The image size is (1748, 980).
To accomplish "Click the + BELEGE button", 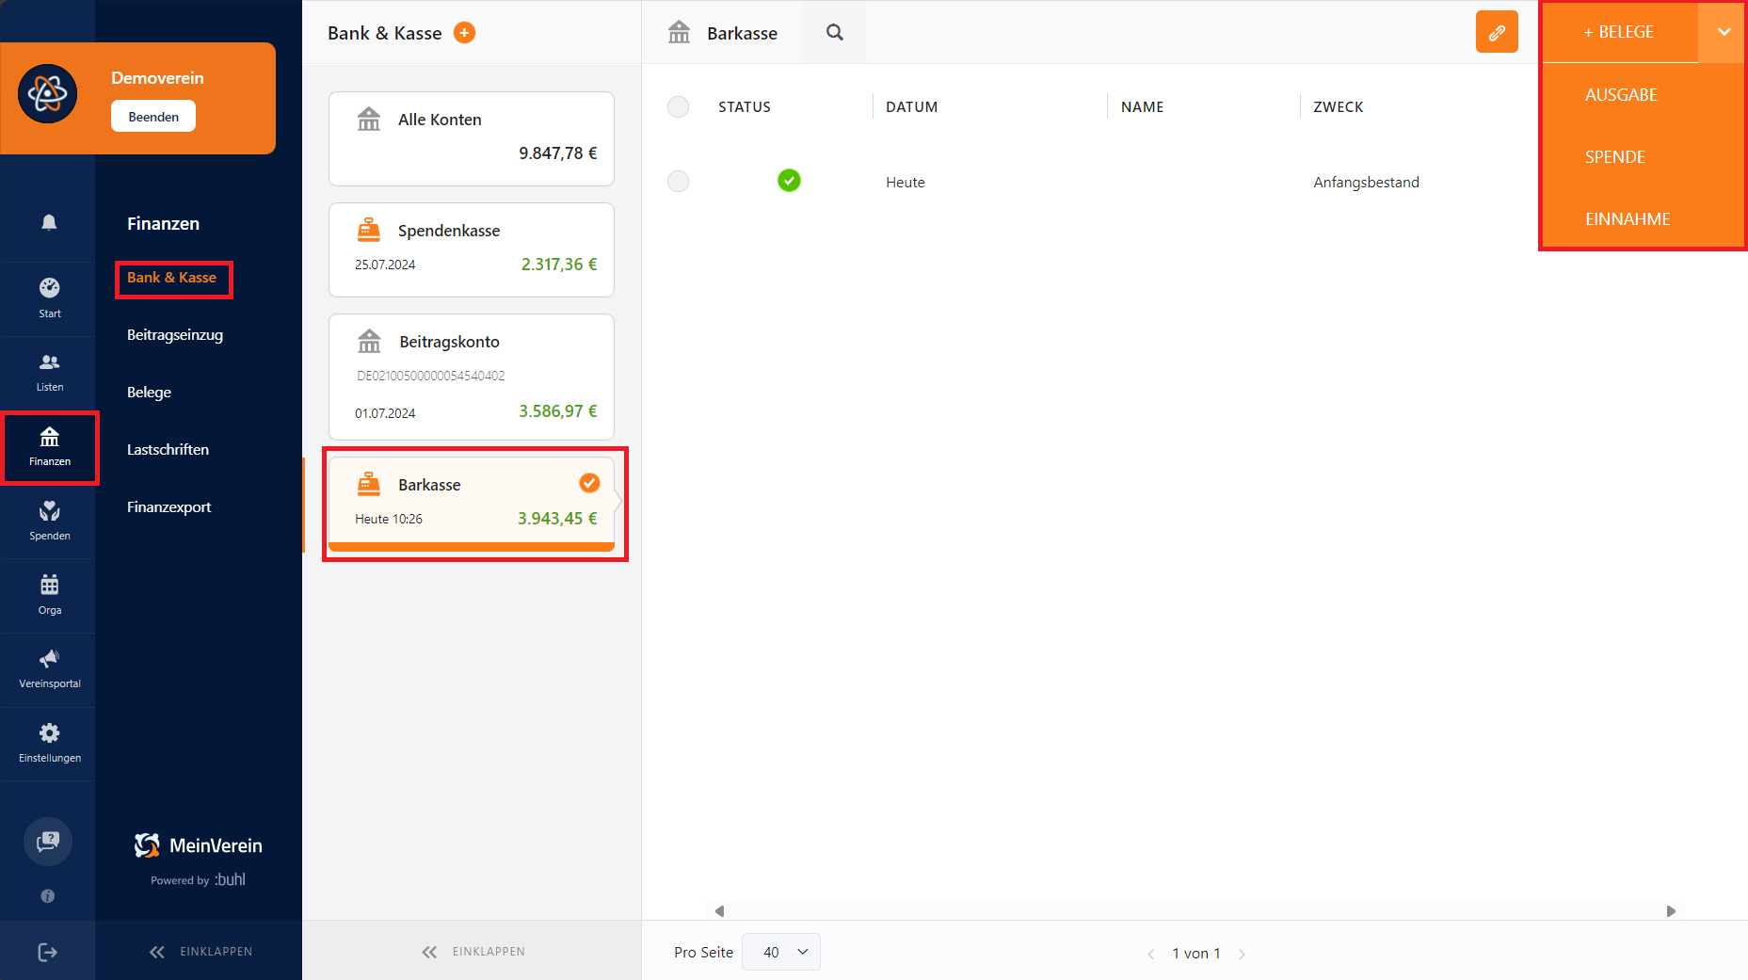I will click(x=1619, y=32).
